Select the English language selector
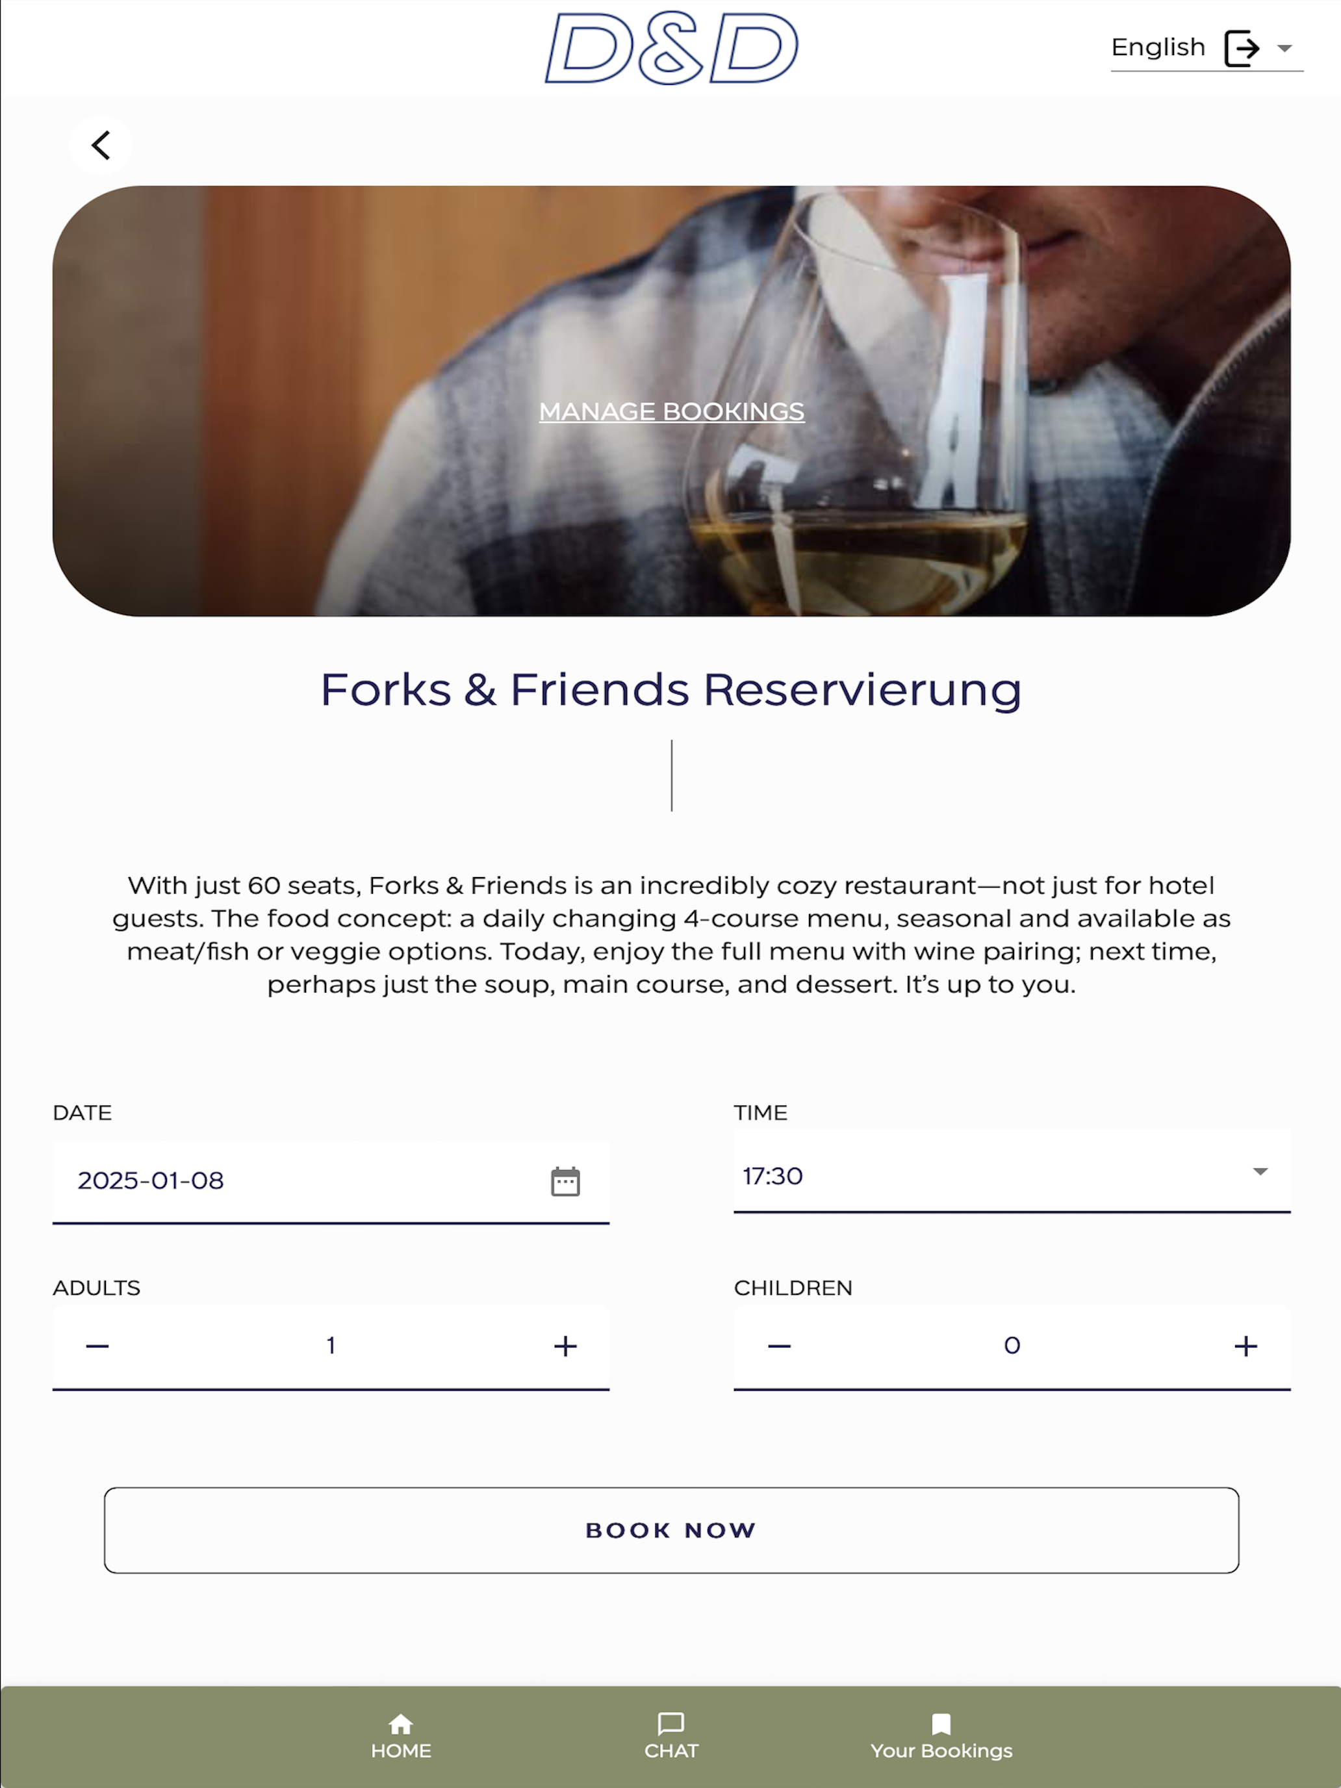This screenshot has height=1788, width=1341. (x=1207, y=49)
